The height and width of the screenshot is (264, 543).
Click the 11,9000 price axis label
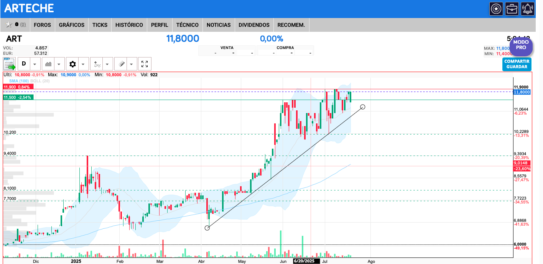(x=522, y=87)
